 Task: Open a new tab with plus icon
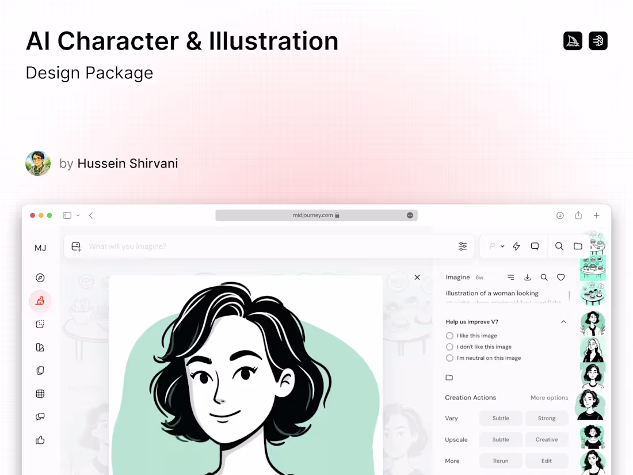[x=597, y=215]
